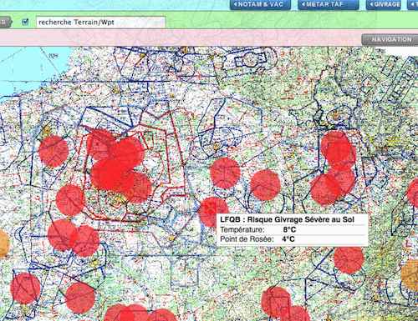The image size is (418, 321).
Task: Click the Température 8°C line in tooltip
Action: coord(257,230)
